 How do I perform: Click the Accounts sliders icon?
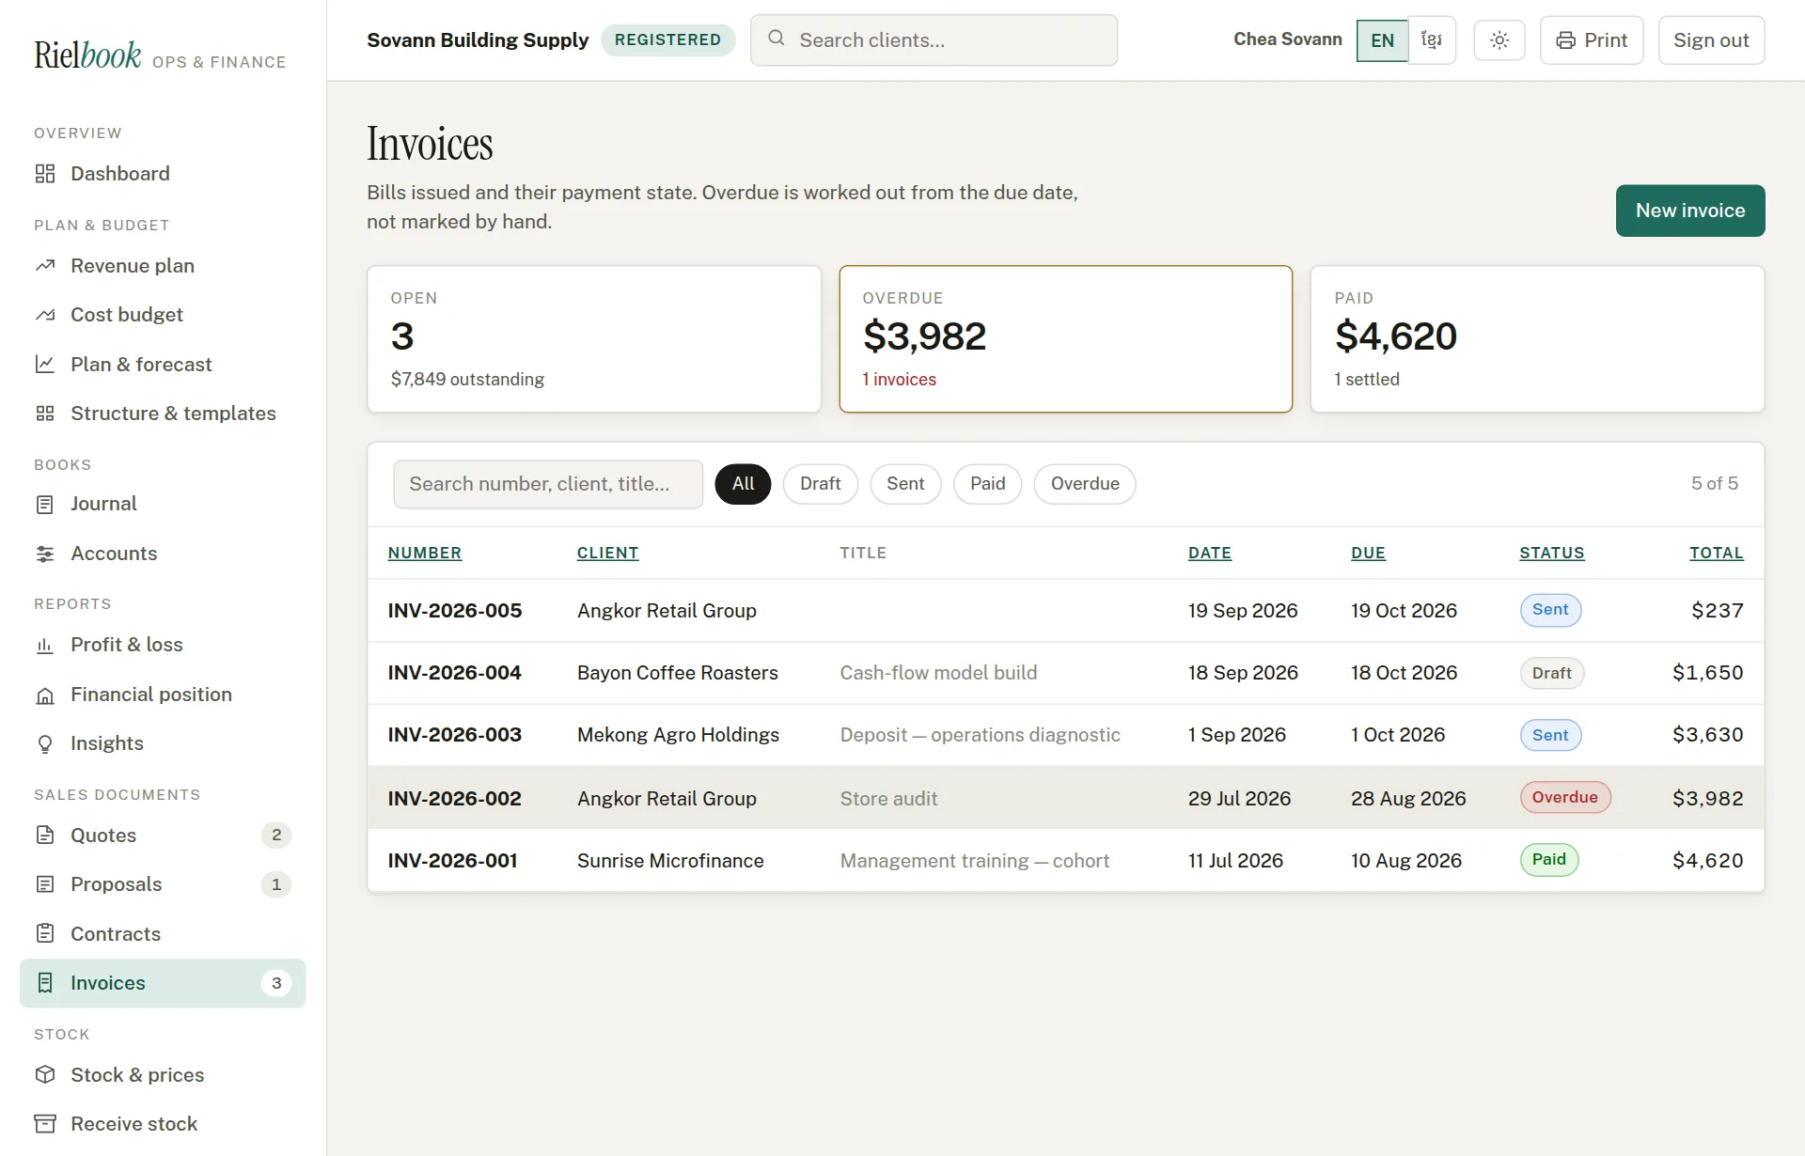[x=45, y=554]
